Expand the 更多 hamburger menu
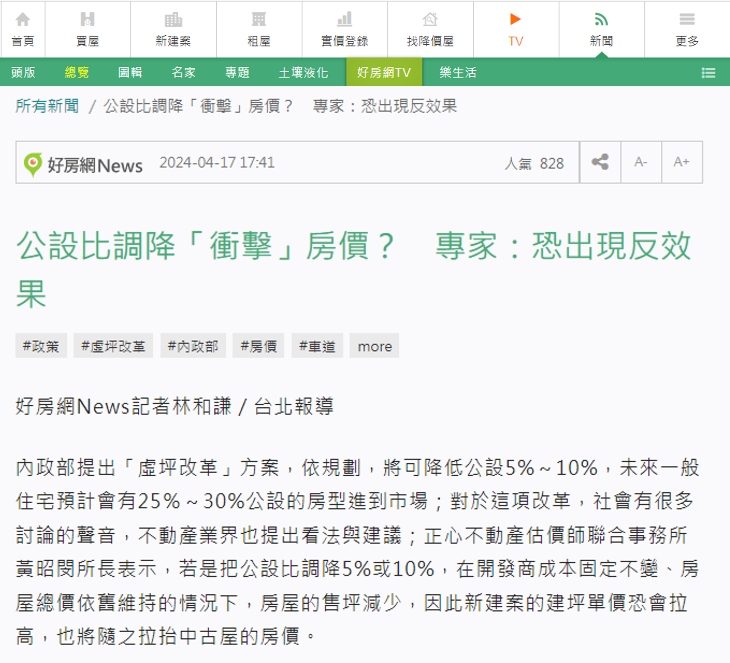Viewport: 730px width, 663px height. pyautogui.click(x=687, y=20)
